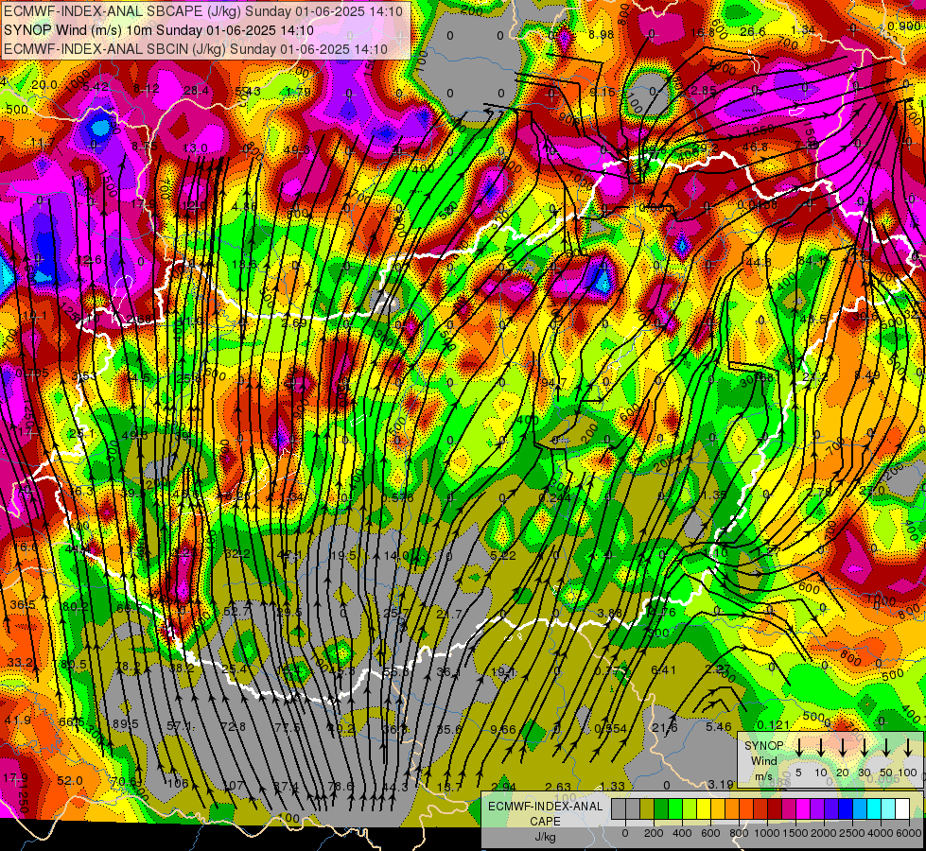
Task: Click the 50 m/s wind arrow in legend
Action: pos(886,748)
